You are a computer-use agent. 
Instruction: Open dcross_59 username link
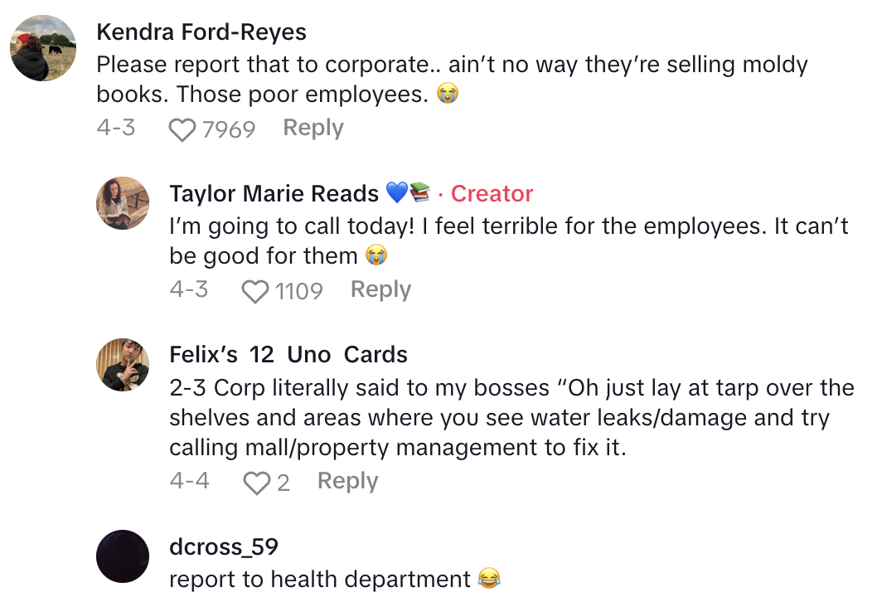224,546
